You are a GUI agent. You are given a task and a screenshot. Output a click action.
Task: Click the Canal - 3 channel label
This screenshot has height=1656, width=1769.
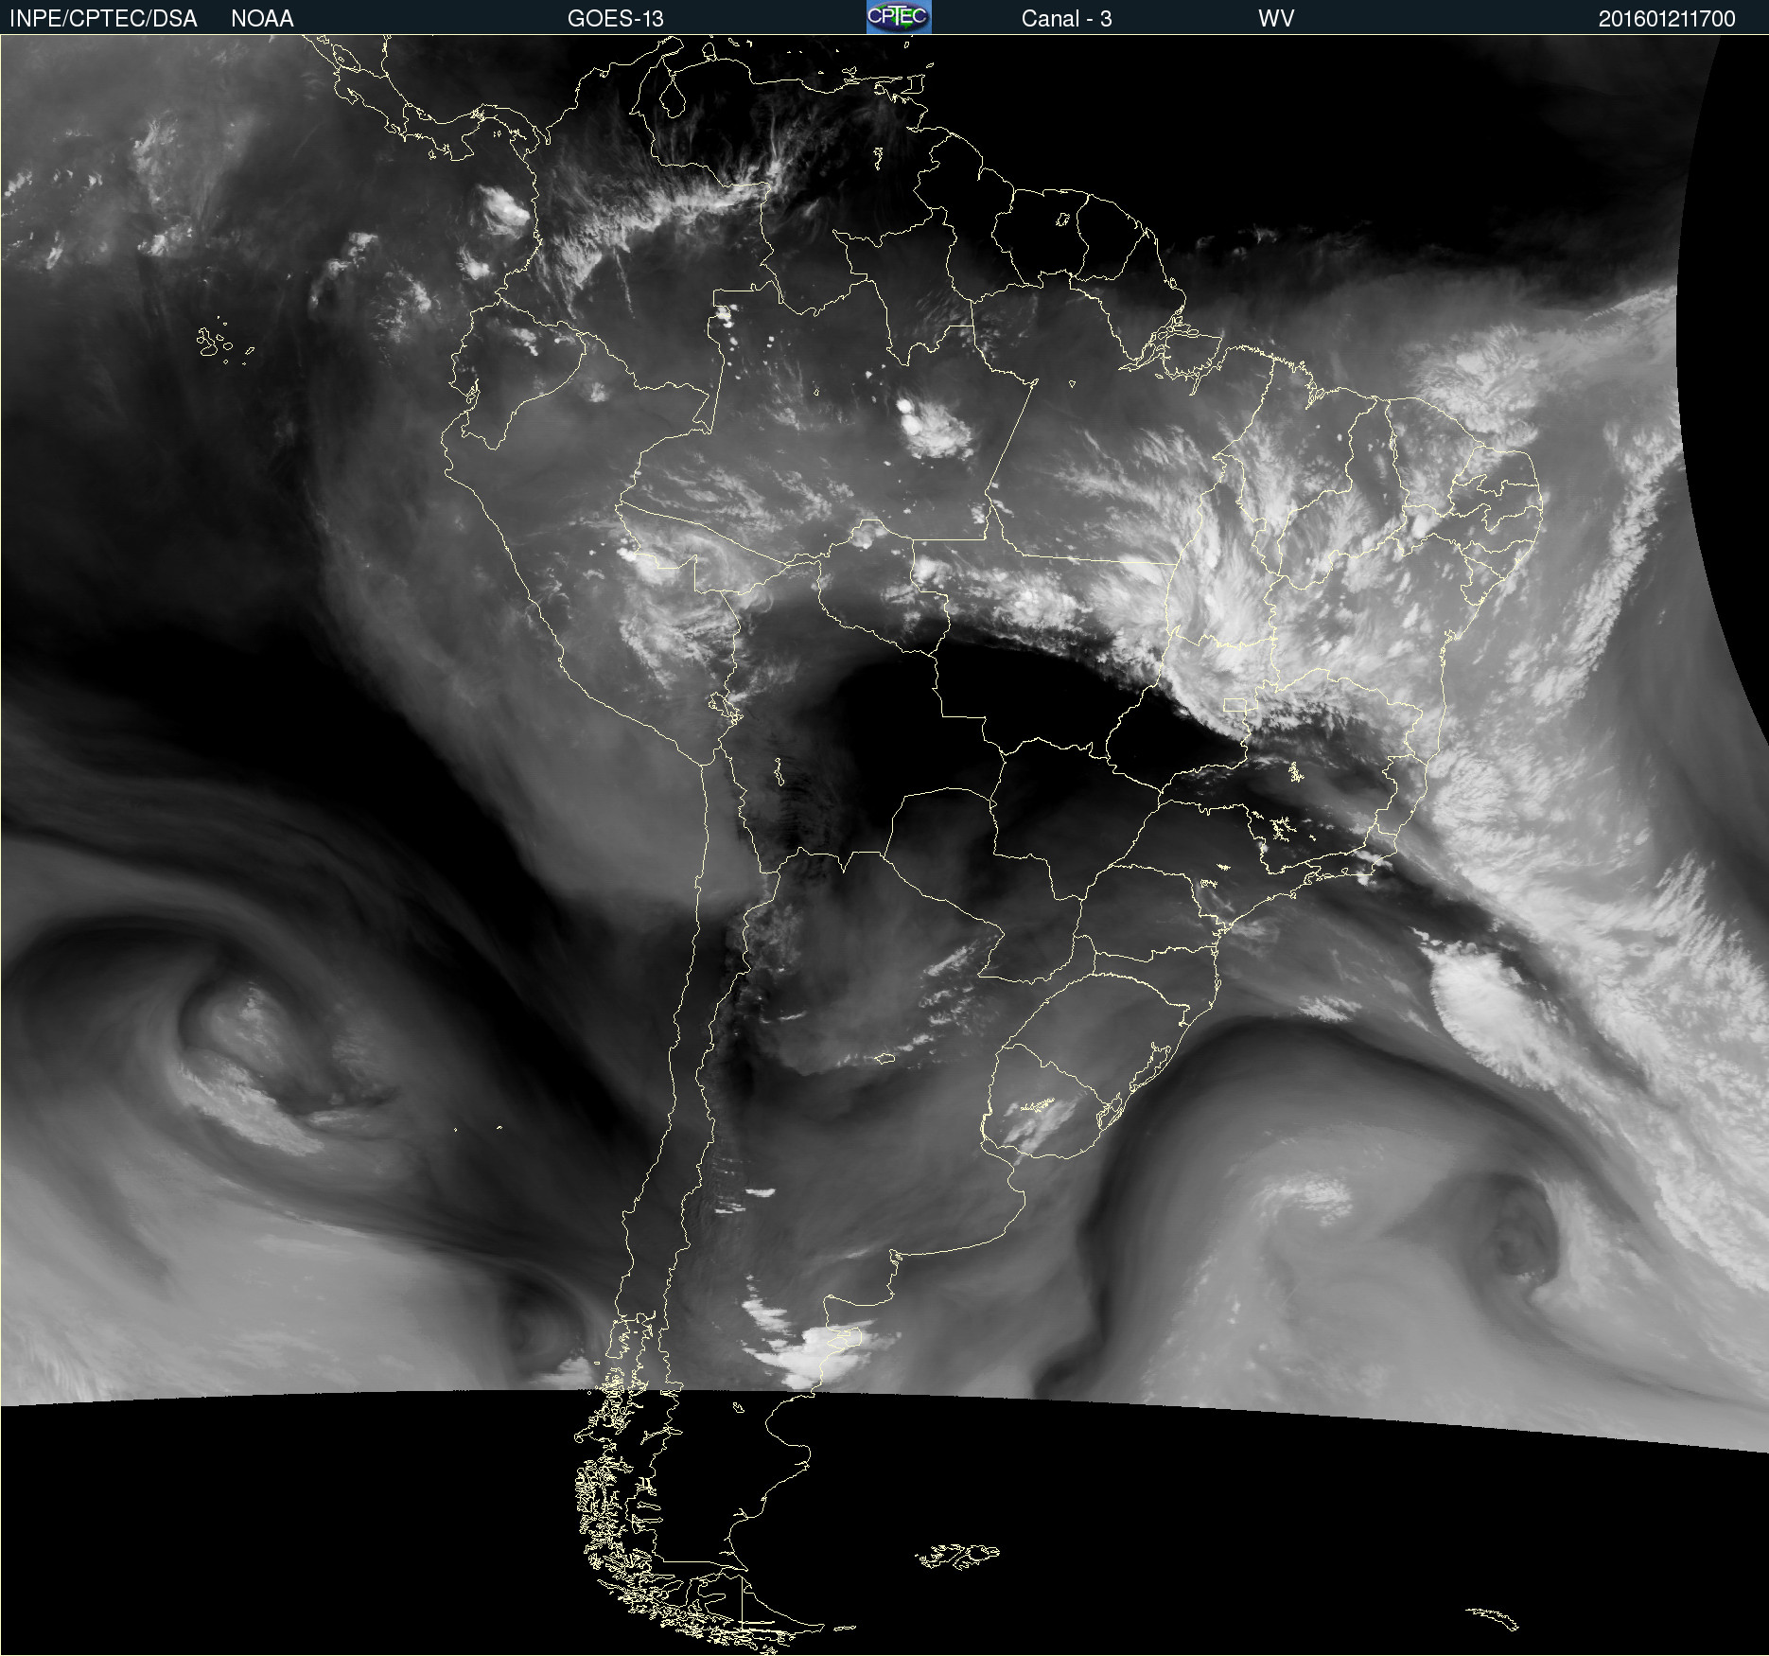tap(1066, 19)
